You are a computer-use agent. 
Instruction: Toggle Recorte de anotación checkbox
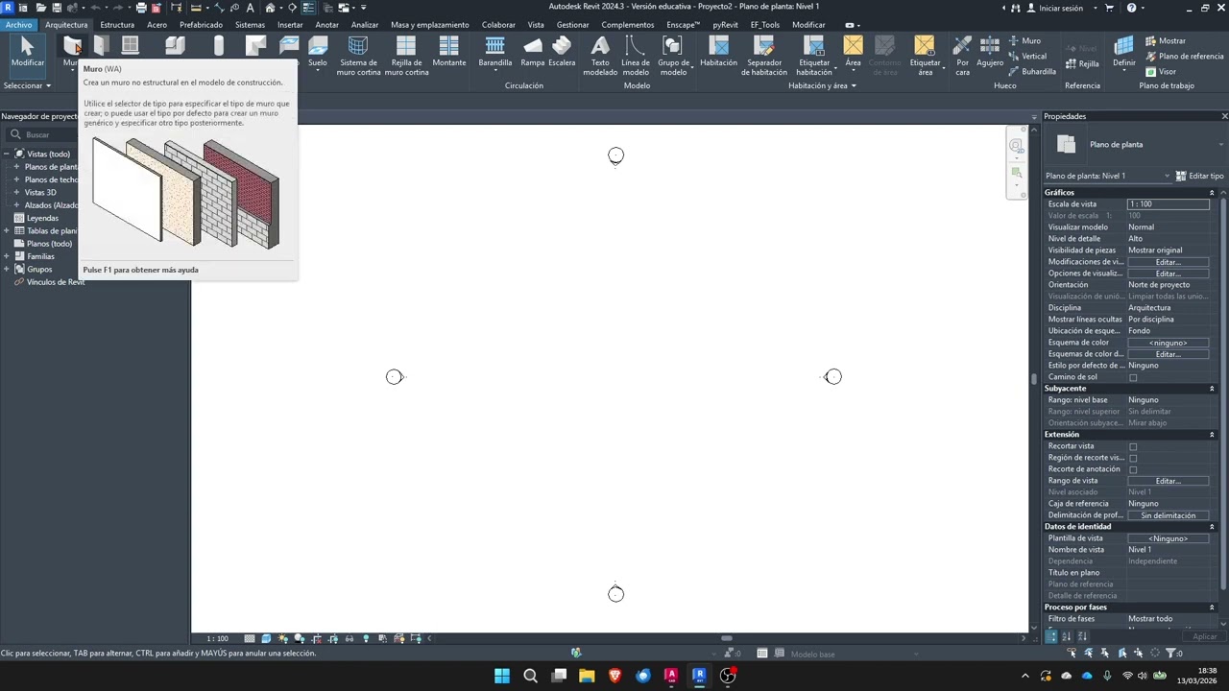[x=1133, y=469]
